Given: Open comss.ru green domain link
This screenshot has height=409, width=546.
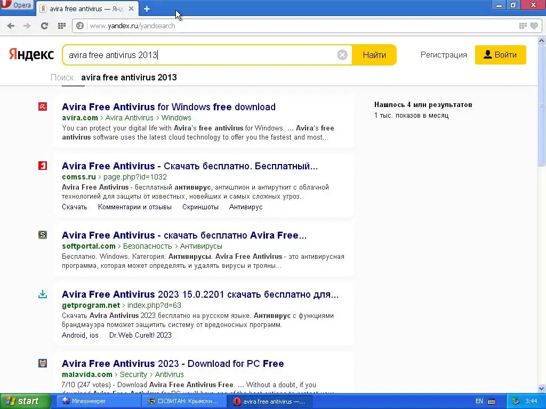Looking at the screenshot, I should (x=79, y=177).
